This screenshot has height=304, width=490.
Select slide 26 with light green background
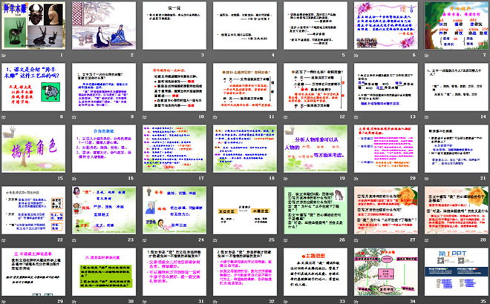(316, 210)
